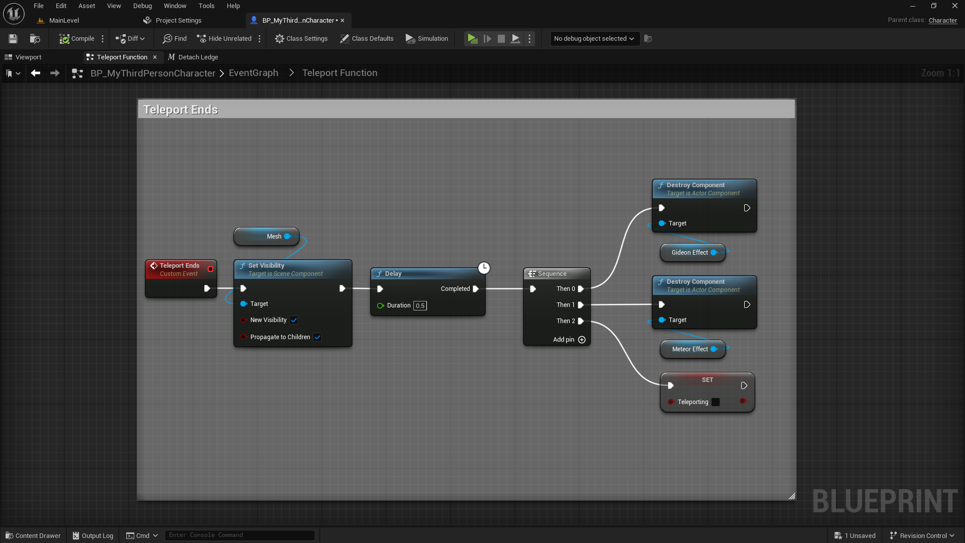Click the Browse to asset icon
965x543 pixels.
(x=35, y=39)
